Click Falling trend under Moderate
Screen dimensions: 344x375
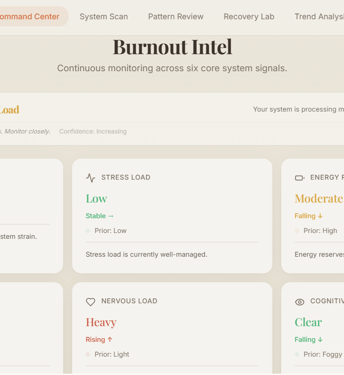(309, 216)
